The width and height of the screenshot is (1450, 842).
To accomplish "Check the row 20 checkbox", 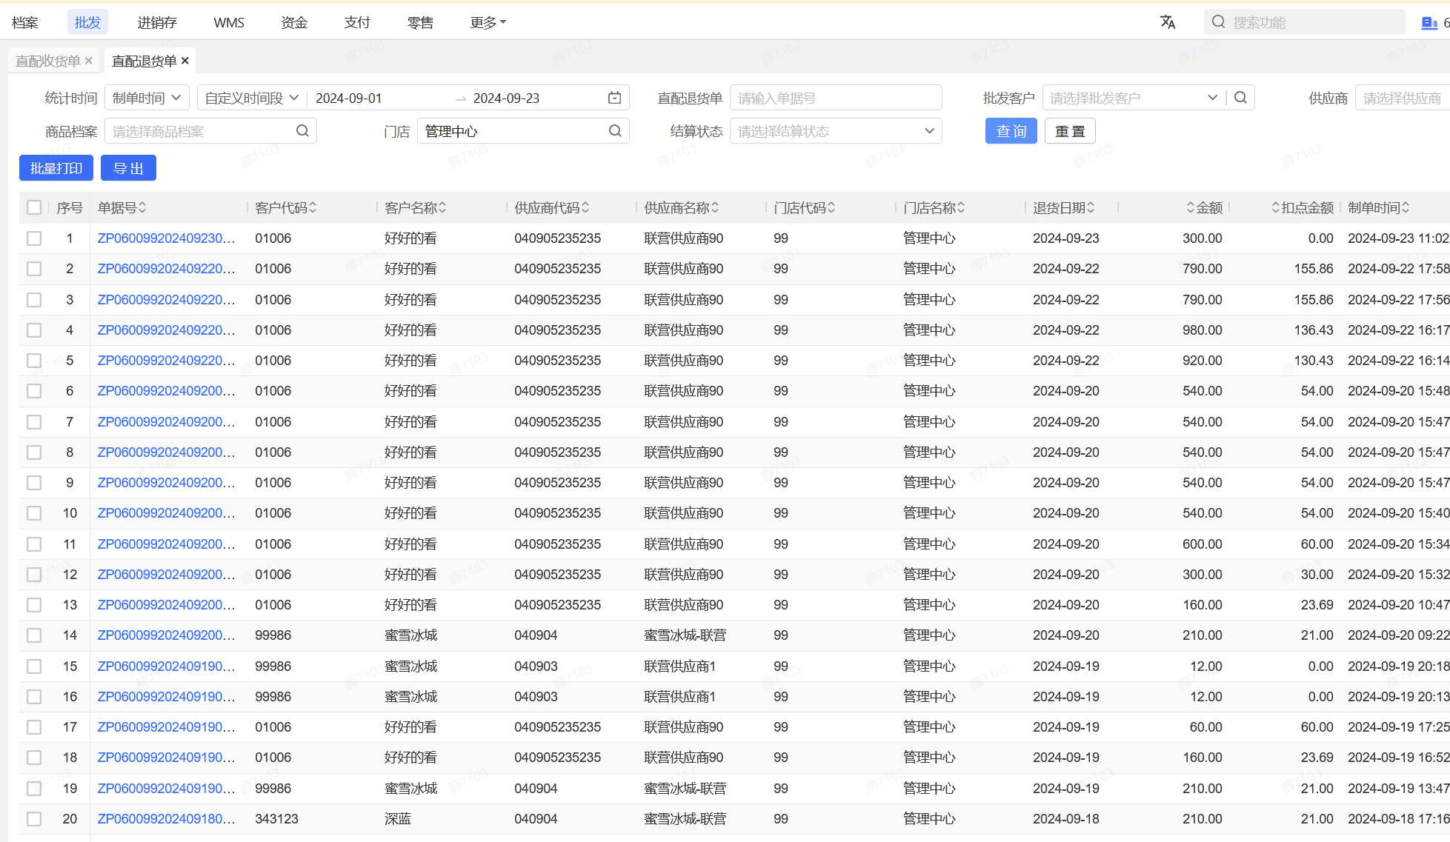I will coord(34,819).
